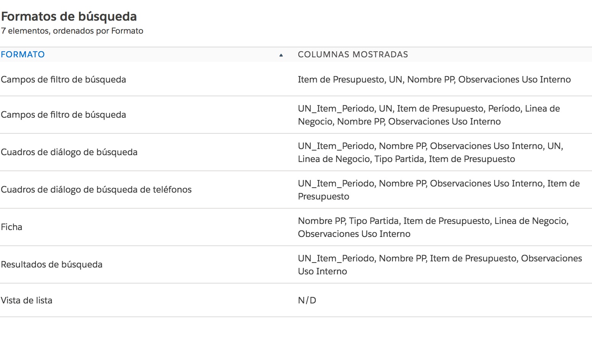The width and height of the screenshot is (592, 360).
Task: Click the FORMATO column header link
Action: [23, 55]
